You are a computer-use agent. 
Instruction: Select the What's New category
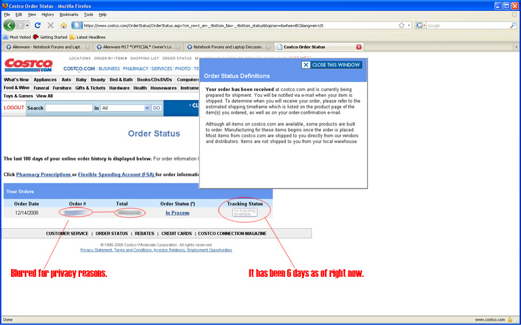tap(16, 79)
